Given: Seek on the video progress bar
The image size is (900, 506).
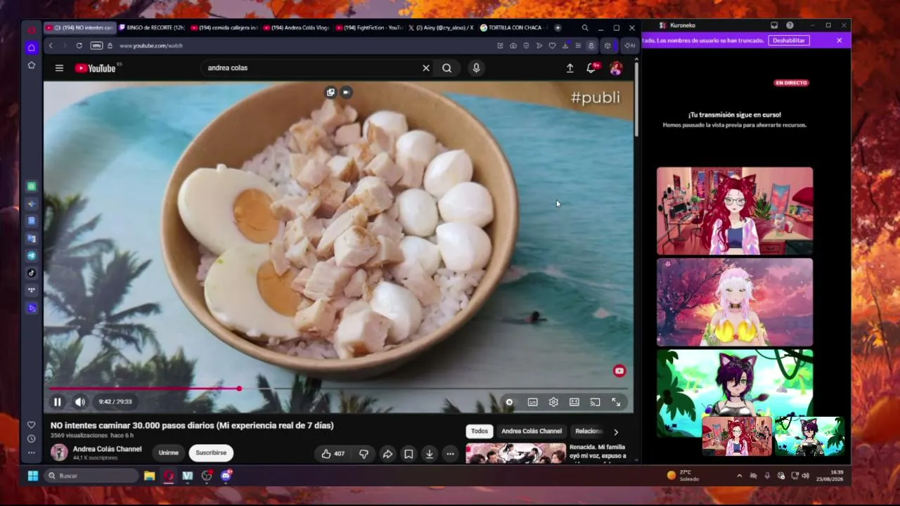Looking at the screenshot, I should click(x=338, y=389).
